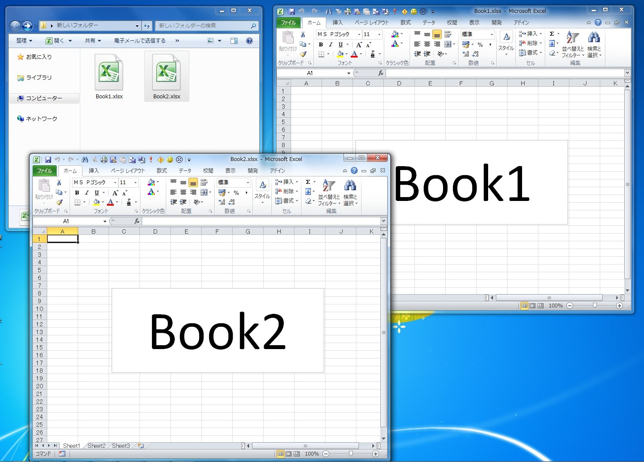Click the fx insert function icon in Book2

tap(137, 221)
